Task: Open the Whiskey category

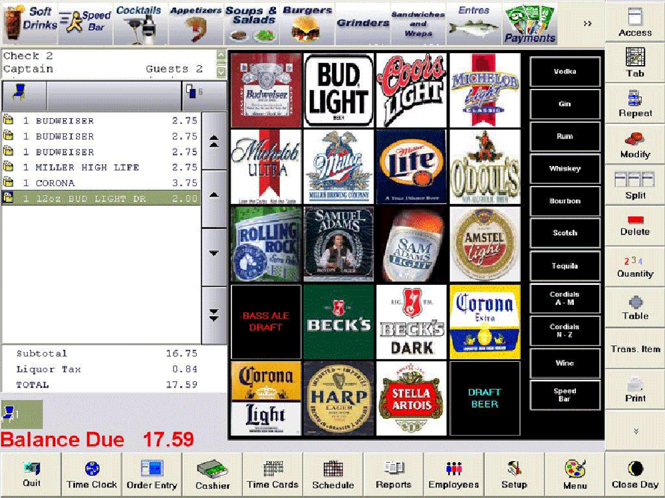Action: point(565,169)
